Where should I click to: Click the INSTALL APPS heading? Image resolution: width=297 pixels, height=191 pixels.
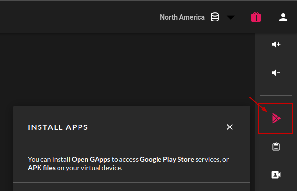point(58,127)
